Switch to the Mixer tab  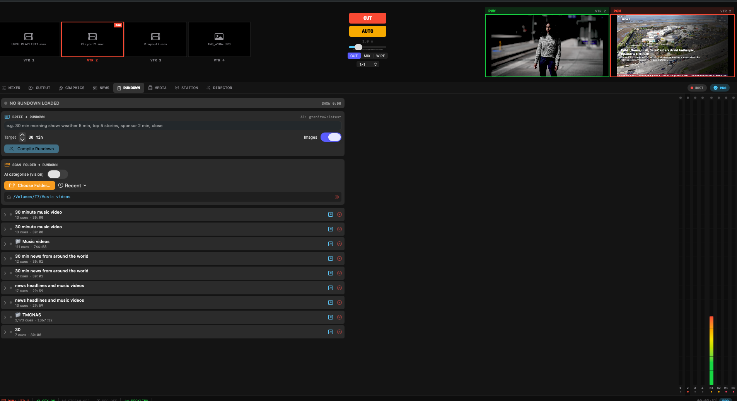pos(11,88)
